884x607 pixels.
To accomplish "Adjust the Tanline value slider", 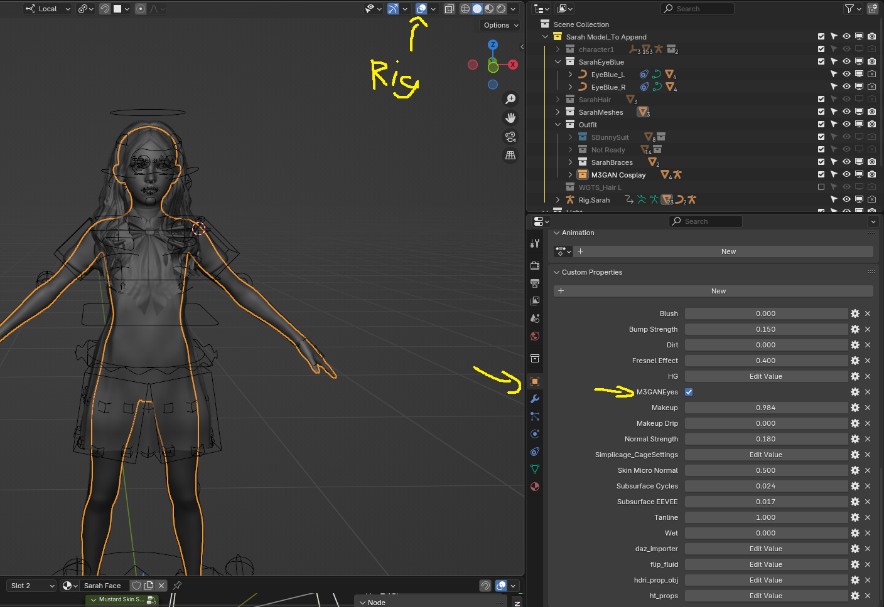I will click(x=766, y=517).
